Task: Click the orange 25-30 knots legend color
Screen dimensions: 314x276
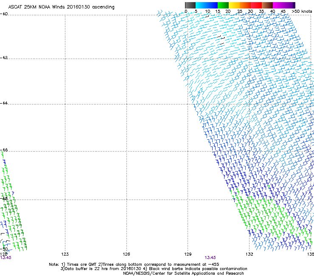Action: 245,5
